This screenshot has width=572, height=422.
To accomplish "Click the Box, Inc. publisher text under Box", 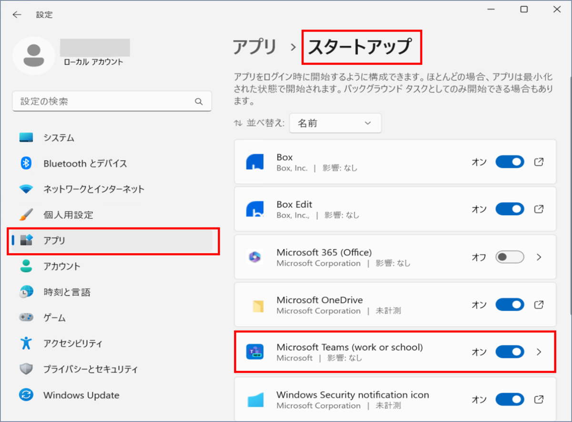I will [292, 168].
